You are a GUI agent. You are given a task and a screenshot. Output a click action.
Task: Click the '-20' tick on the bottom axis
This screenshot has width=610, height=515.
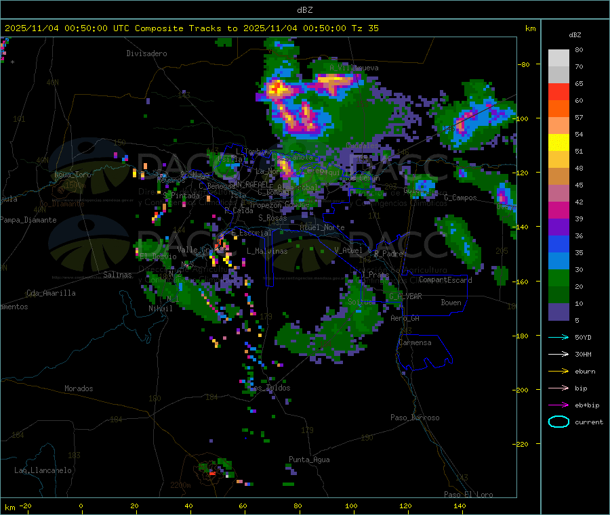click(26, 506)
